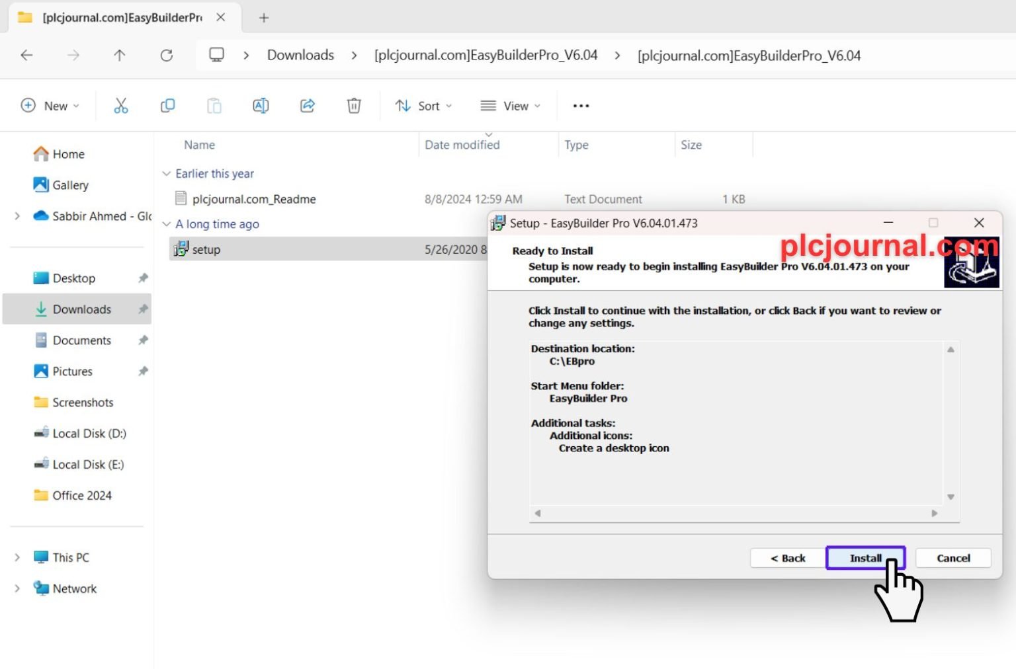Image resolution: width=1016 pixels, height=669 pixels.
Task: Open the See more ellipsis menu
Action: [x=581, y=106]
